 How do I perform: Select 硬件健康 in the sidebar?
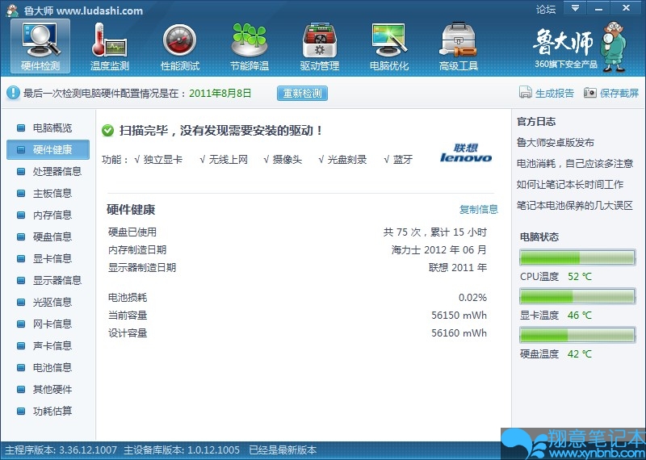pyautogui.click(x=48, y=149)
